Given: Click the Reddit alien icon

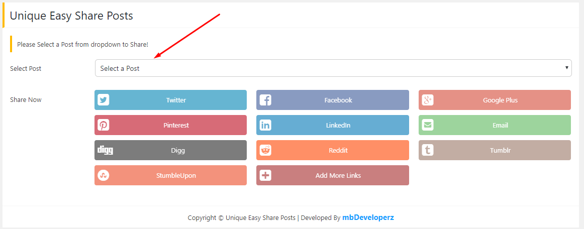Looking at the screenshot, I should pyautogui.click(x=265, y=150).
